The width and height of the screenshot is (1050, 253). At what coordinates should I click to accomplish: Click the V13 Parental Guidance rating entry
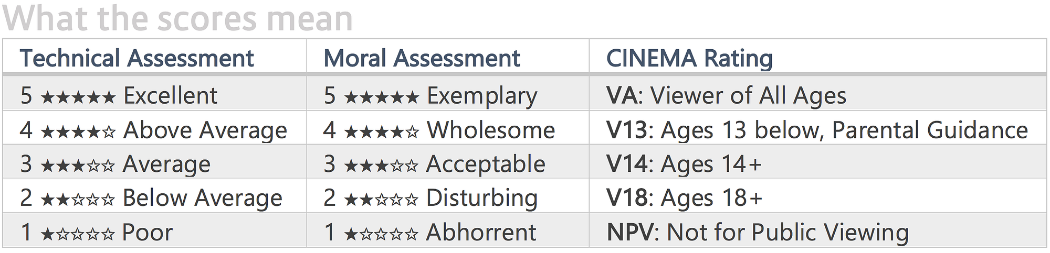pos(817,130)
